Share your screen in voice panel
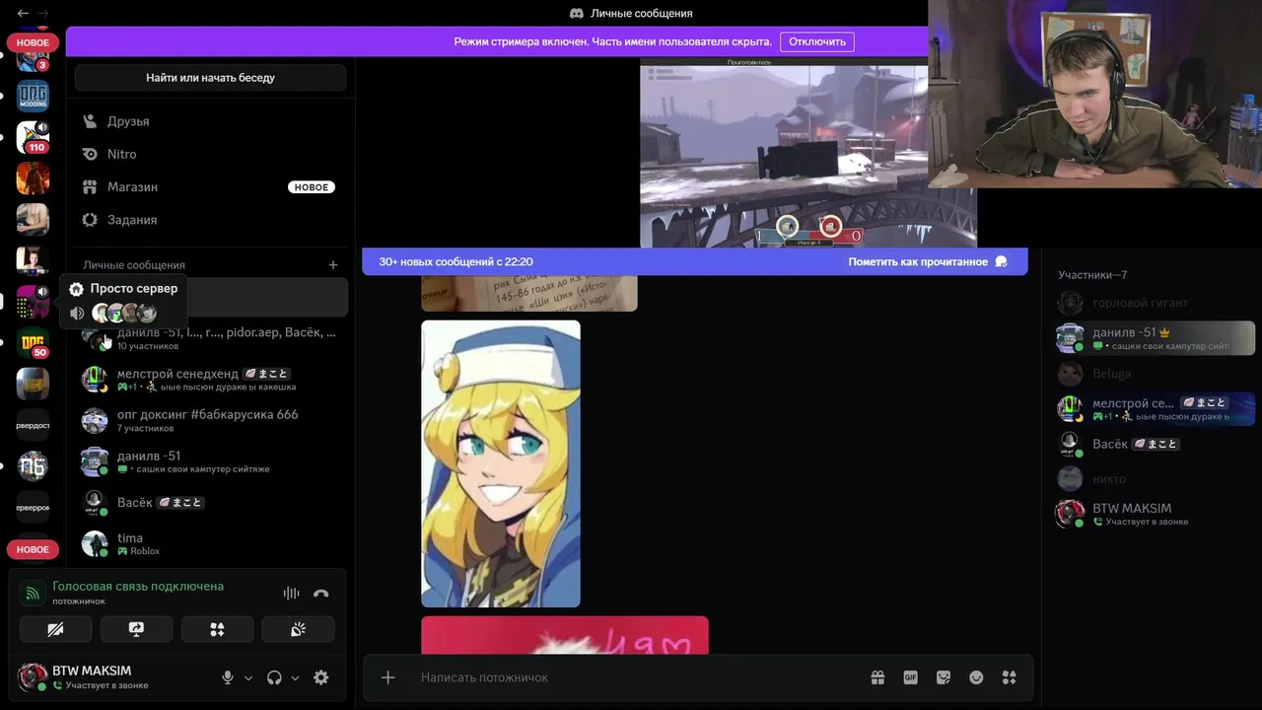 136,629
